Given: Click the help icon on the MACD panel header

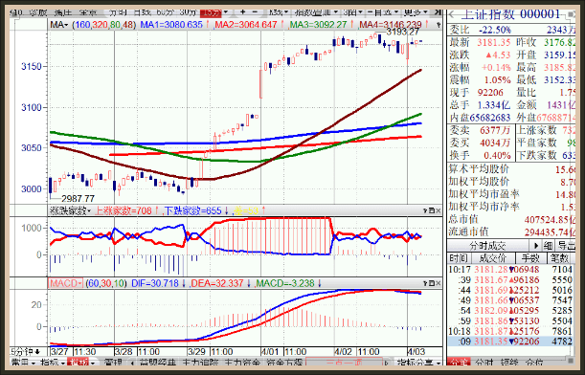Looking at the screenshot, I should (425, 283).
